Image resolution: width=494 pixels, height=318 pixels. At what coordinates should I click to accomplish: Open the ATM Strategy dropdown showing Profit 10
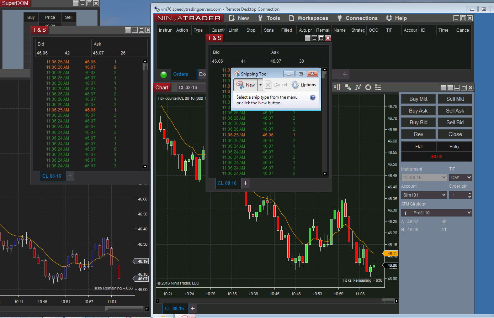click(x=437, y=213)
